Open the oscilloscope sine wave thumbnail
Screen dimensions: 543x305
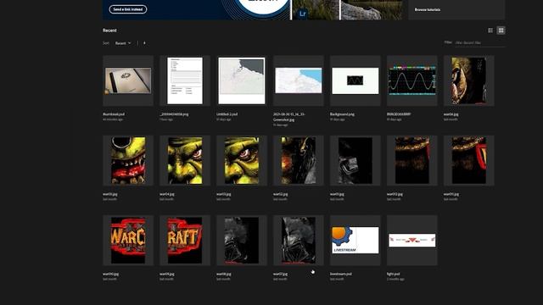click(412, 80)
